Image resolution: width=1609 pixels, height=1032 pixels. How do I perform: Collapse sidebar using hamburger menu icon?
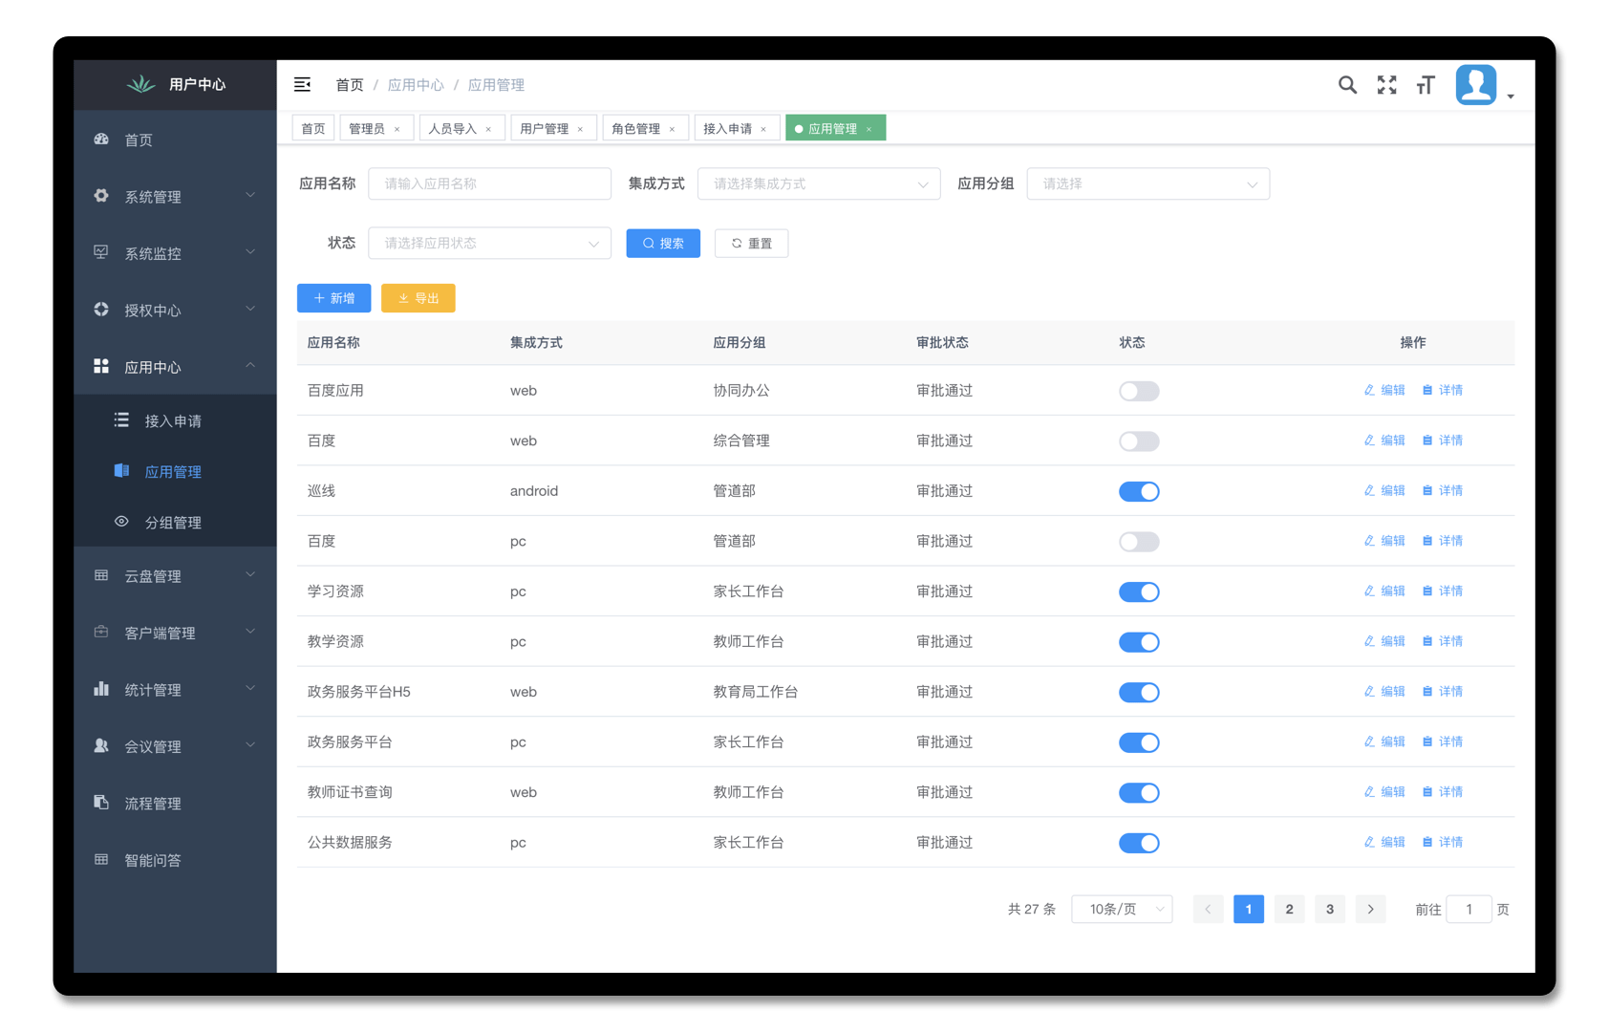tap(302, 85)
